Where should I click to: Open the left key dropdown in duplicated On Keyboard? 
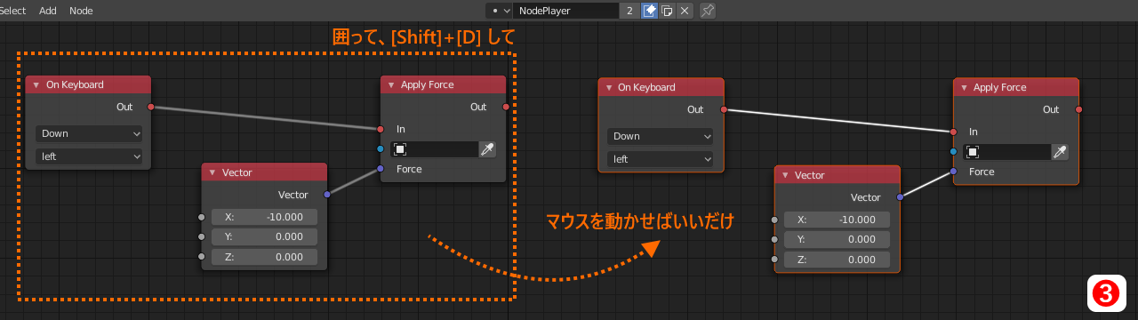click(661, 159)
